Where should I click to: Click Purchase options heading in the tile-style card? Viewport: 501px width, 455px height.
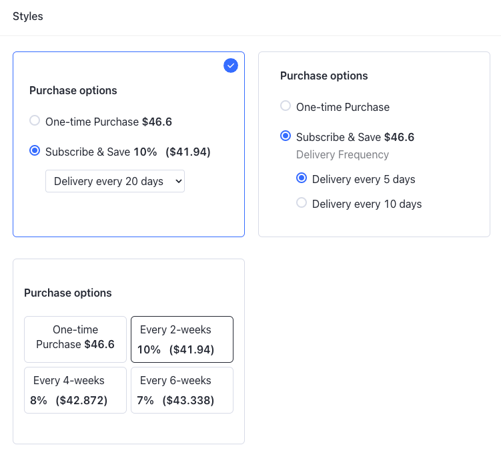[68, 293]
